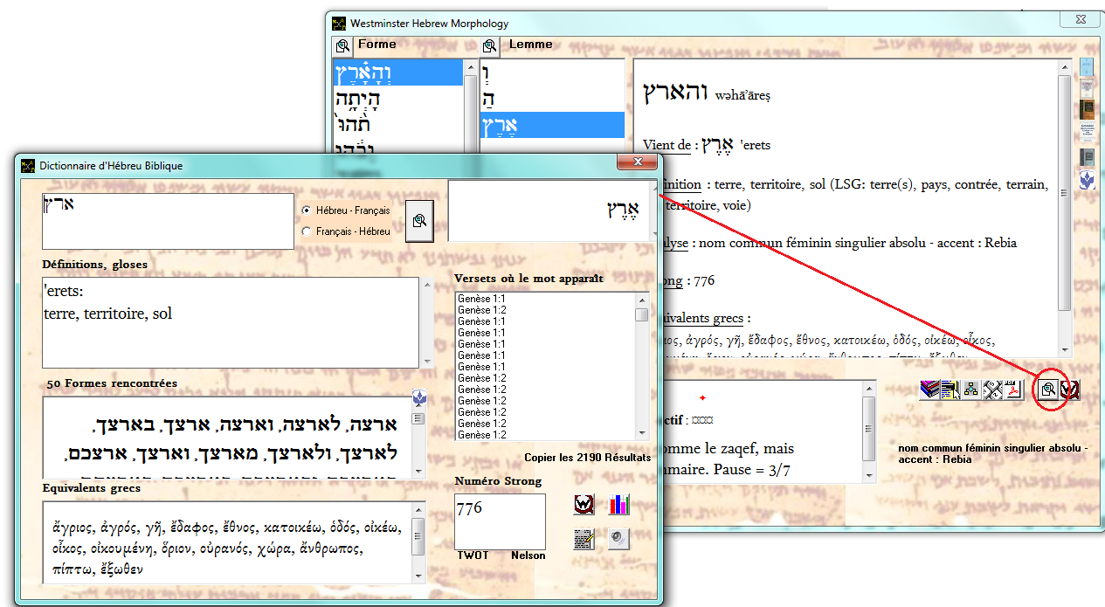Image resolution: width=1105 pixels, height=607 pixels.
Task: Click the Nelson label under Strong number
Action: (x=528, y=555)
